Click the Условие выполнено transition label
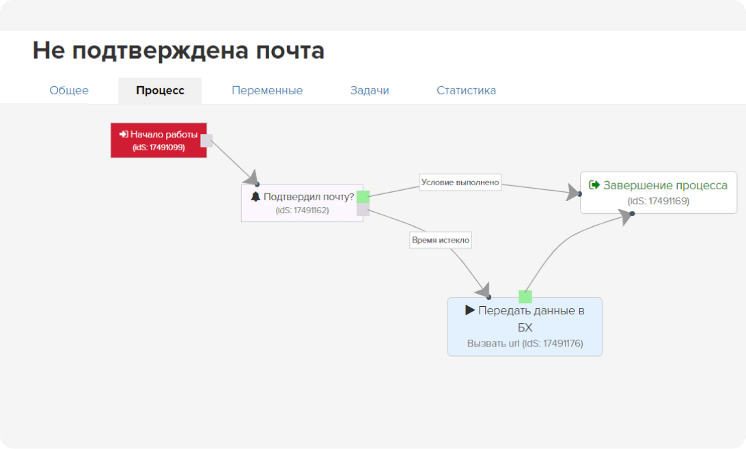 click(x=460, y=182)
